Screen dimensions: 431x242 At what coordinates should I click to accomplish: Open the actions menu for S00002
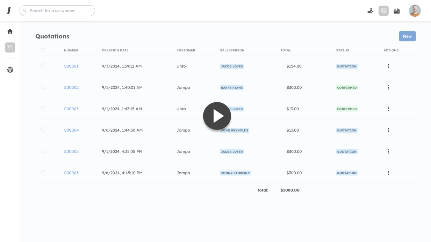(x=388, y=87)
